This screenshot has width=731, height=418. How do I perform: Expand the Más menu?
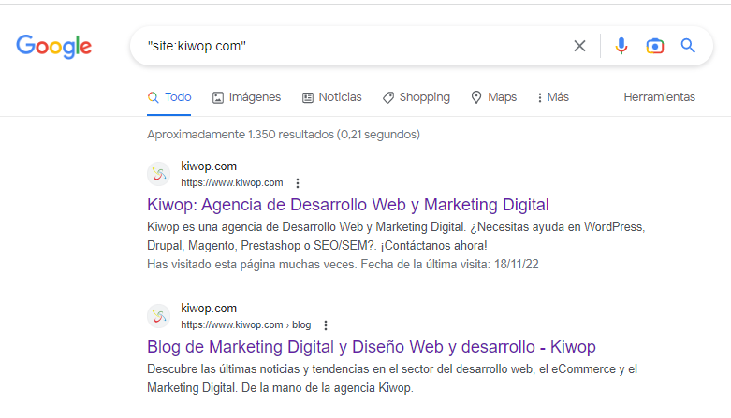click(x=553, y=97)
